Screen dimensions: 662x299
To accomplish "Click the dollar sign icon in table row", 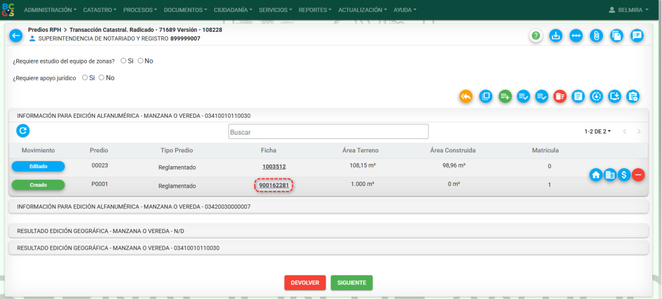I will [x=624, y=175].
